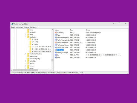Click the folder icon beside Sensor
The width and height of the screenshot is (137, 103).
[x=28, y=66]
